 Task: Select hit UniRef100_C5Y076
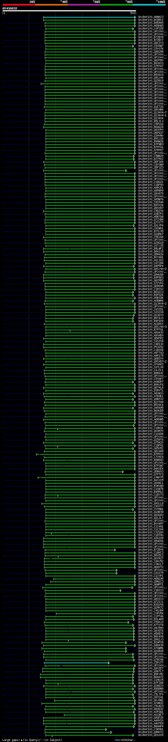(x=151, y=49)
